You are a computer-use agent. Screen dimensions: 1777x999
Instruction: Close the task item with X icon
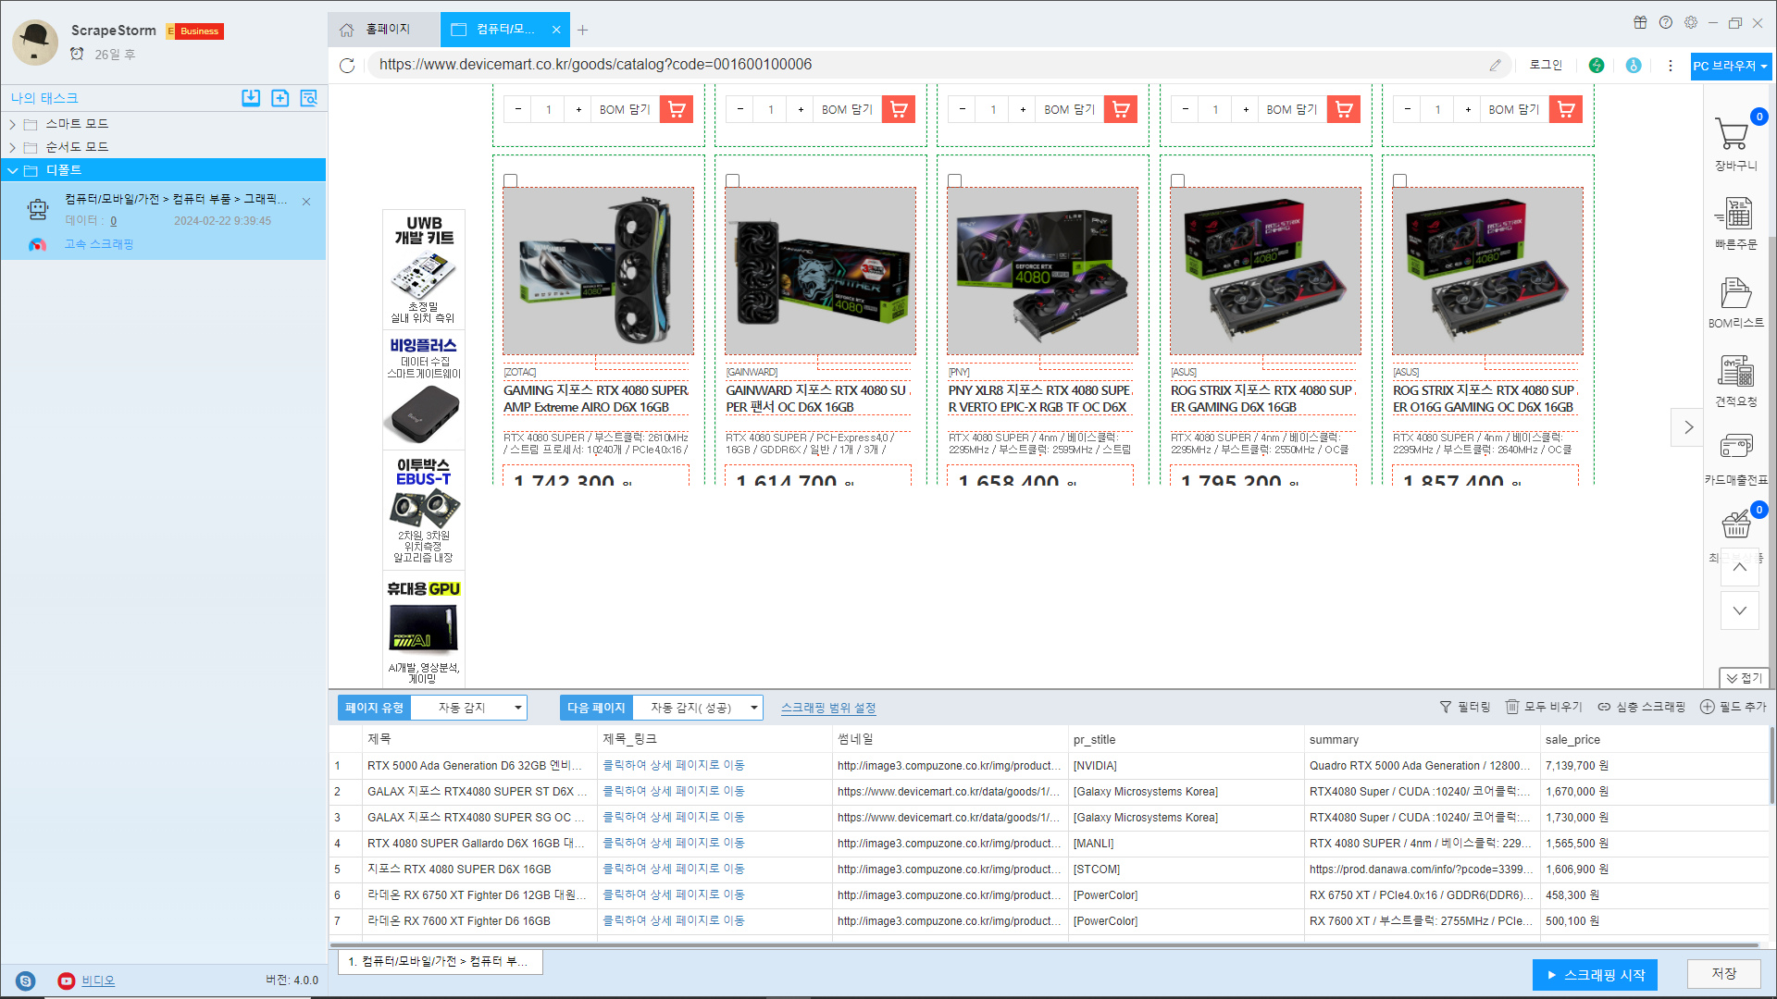tap(306, 202)
